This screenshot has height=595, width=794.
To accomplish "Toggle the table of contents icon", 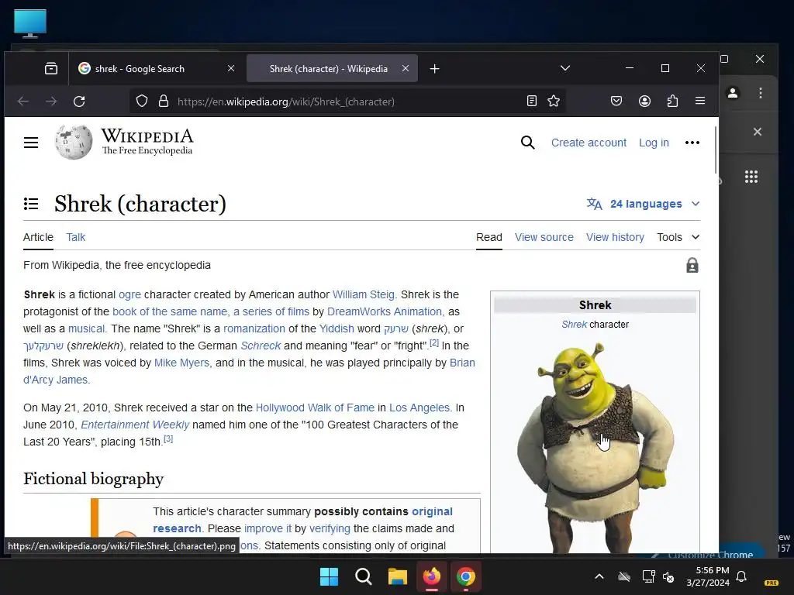I will pyautogui.click(x=31, y=204).
